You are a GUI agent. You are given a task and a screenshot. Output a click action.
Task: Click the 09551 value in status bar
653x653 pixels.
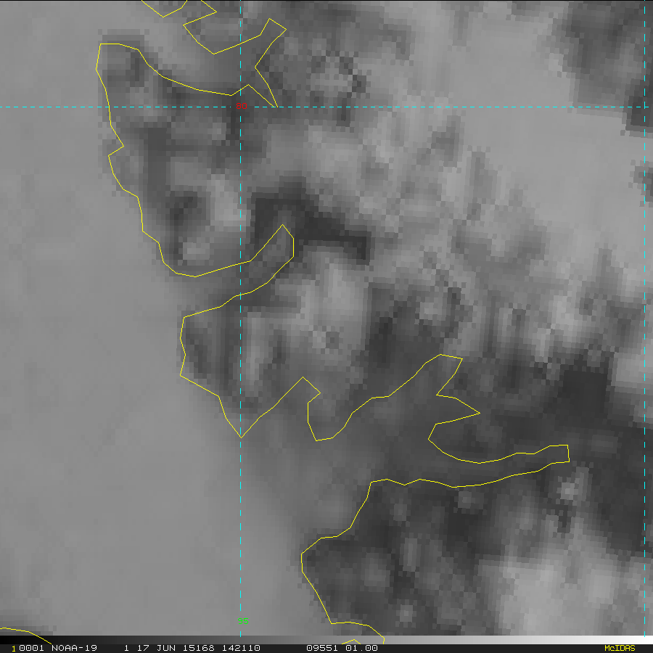(x=321, y=648)
